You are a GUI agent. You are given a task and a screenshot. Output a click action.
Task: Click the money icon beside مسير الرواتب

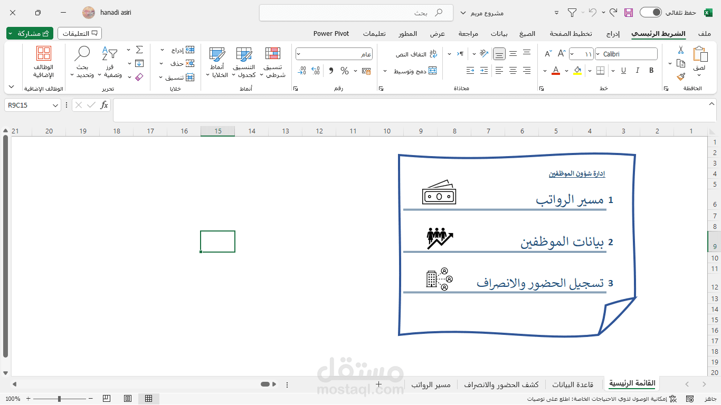coord(439,192)
